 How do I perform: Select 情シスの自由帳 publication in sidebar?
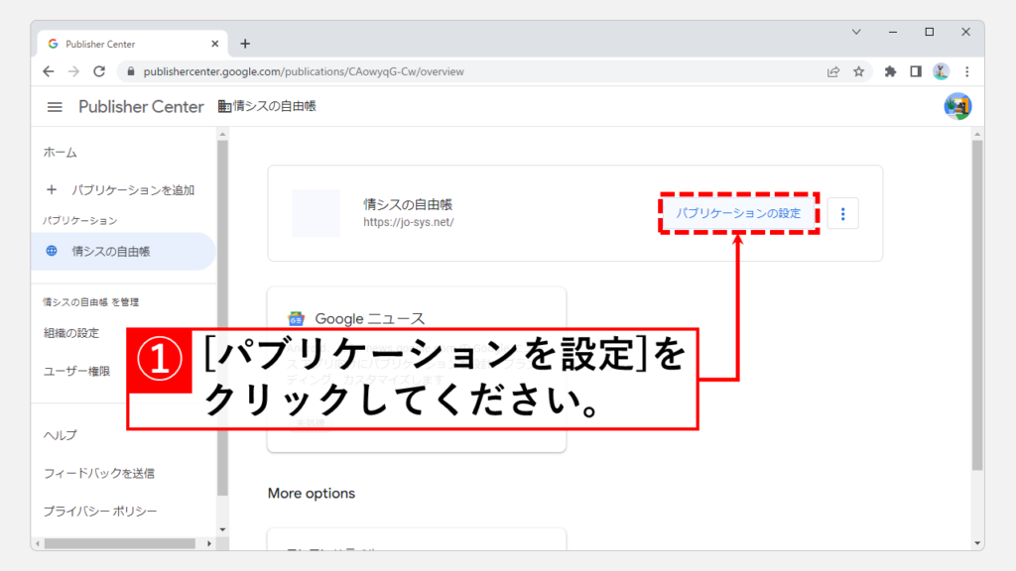click(x=110, y=252)
